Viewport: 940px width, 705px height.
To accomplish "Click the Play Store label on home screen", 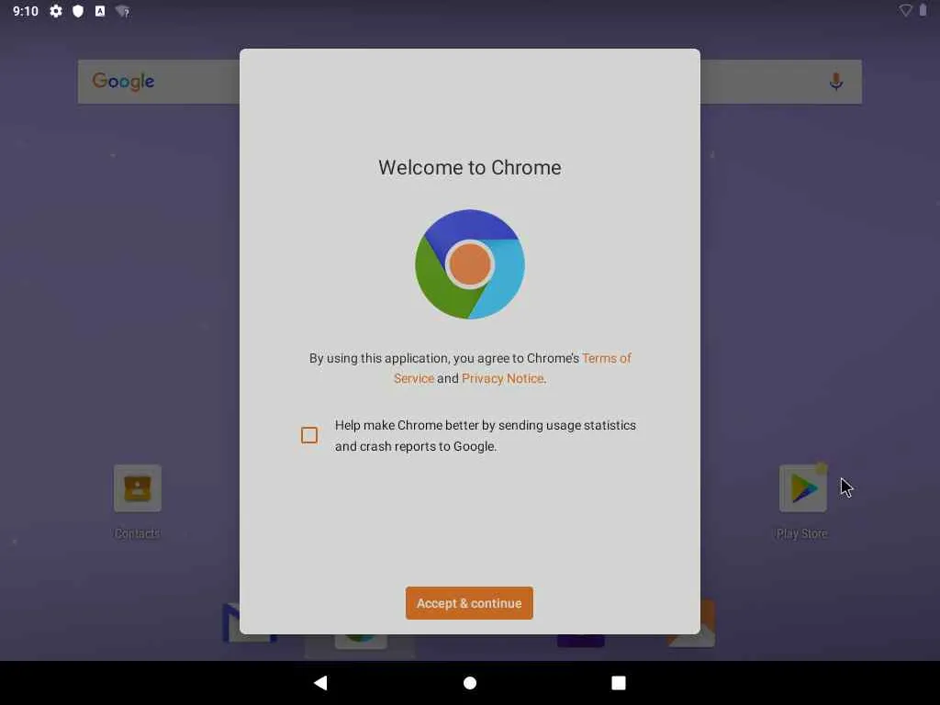I will [x=802, y=533].
